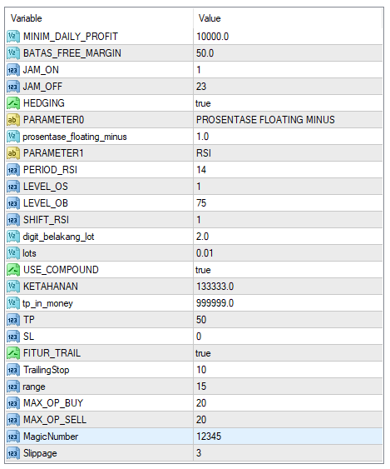Screen dimensions: 390x469
Task: Click the boolean icon next to FITUR_TRAIL
Action: click(x=12, y=353)
